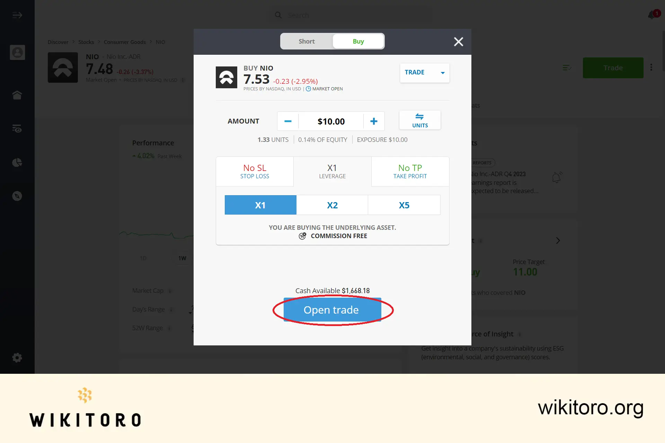Click the notifications bell icon
665x443 pixels.
(x=651, y=15)
